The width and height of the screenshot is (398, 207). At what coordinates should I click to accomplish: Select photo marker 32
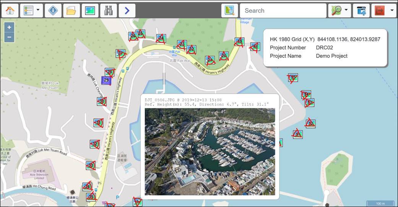(x=95, y=144)
